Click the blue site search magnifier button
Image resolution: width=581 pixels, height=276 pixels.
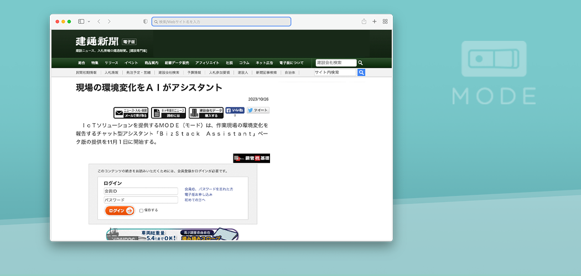coord(361,72)
